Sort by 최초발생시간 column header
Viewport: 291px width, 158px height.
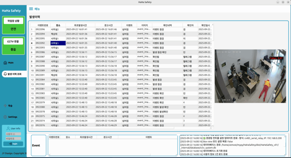(80, 25)
